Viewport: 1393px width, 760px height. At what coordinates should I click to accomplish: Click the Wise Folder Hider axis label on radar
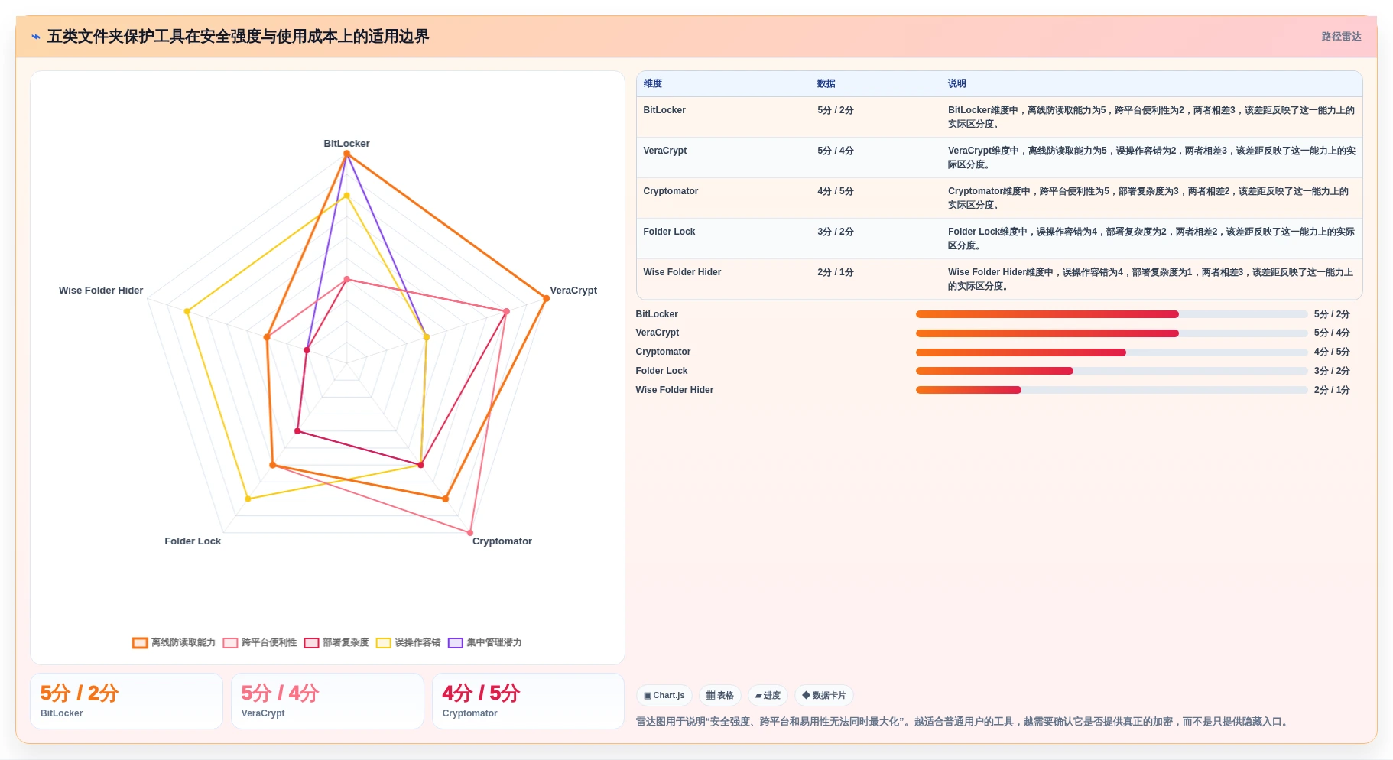[101, 291]
